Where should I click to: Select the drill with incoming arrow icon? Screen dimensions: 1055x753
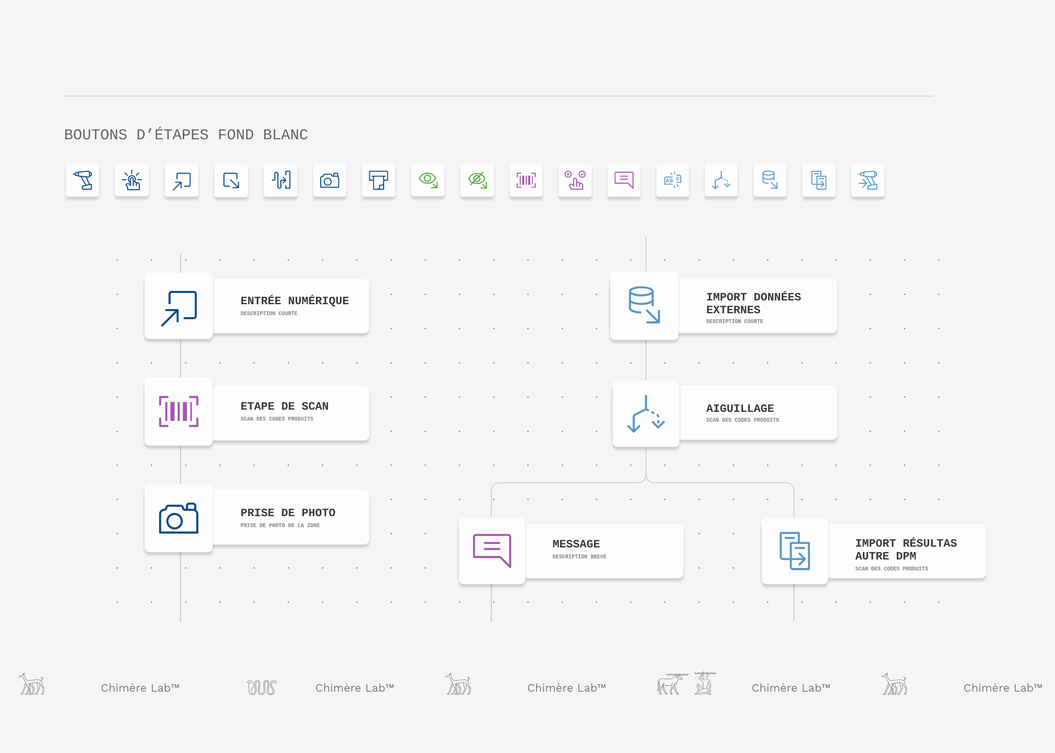tap(868, 180)
